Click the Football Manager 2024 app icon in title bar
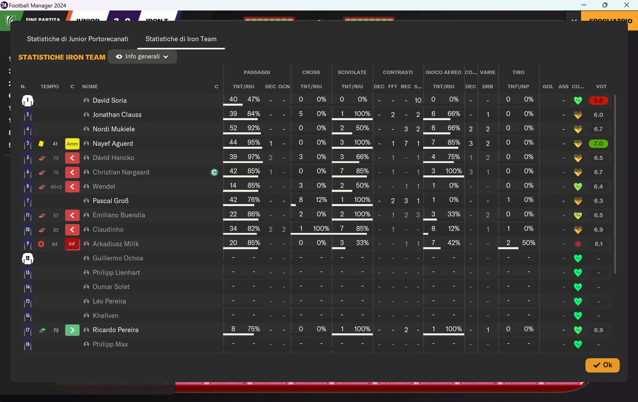This screenshot has width=638, height=402. (4, 5)
